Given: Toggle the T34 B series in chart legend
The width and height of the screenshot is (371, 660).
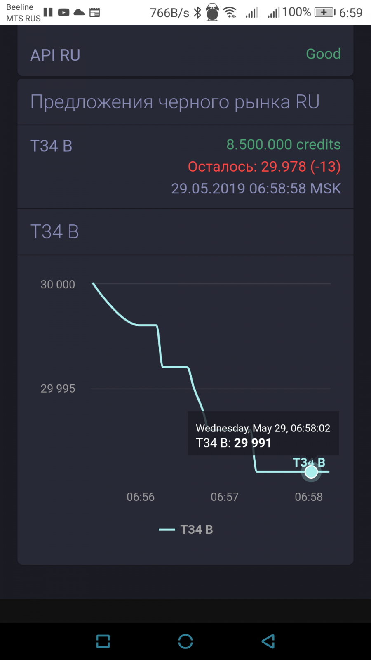Looking at the screenshot, I should [x=186, y=530].
